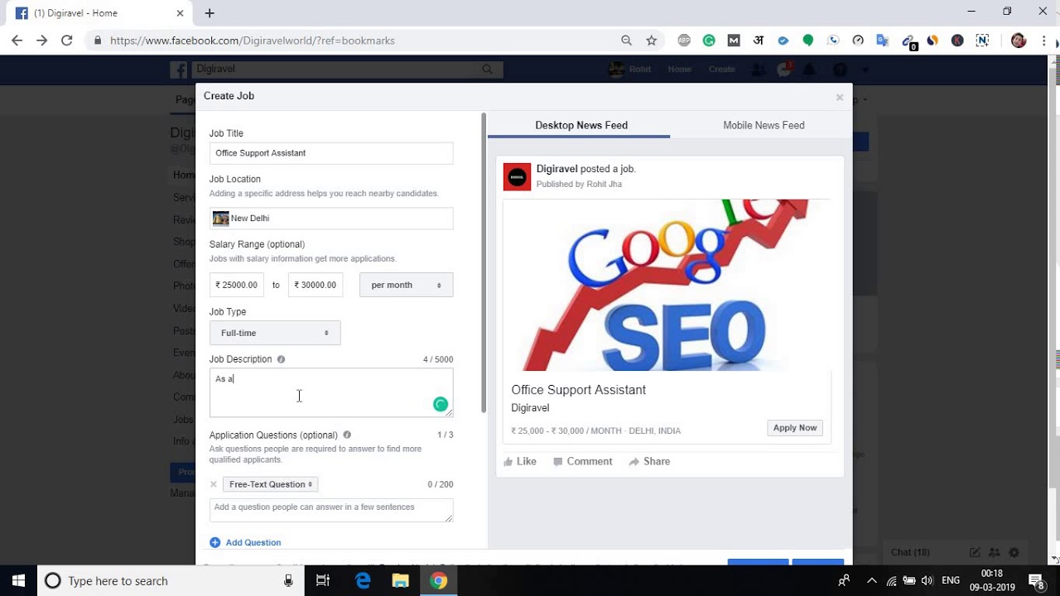1060x596 pixels.
Task: Click the maximum salary ₹30000.00 field
Action: [316, 285]
